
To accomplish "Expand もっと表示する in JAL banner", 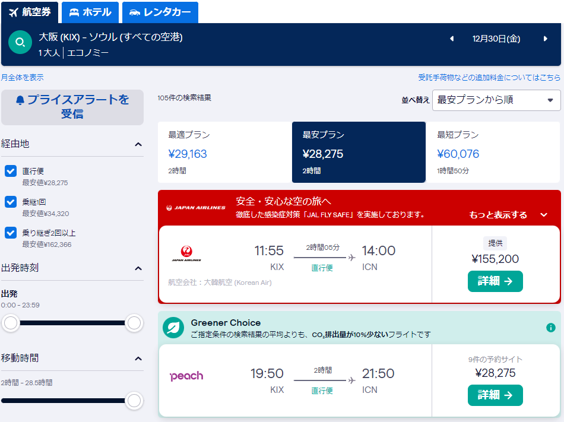I will pyautogui.click(x=508, y=215).
